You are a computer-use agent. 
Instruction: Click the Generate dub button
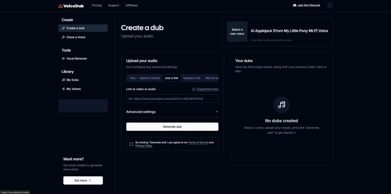point(172,127)
